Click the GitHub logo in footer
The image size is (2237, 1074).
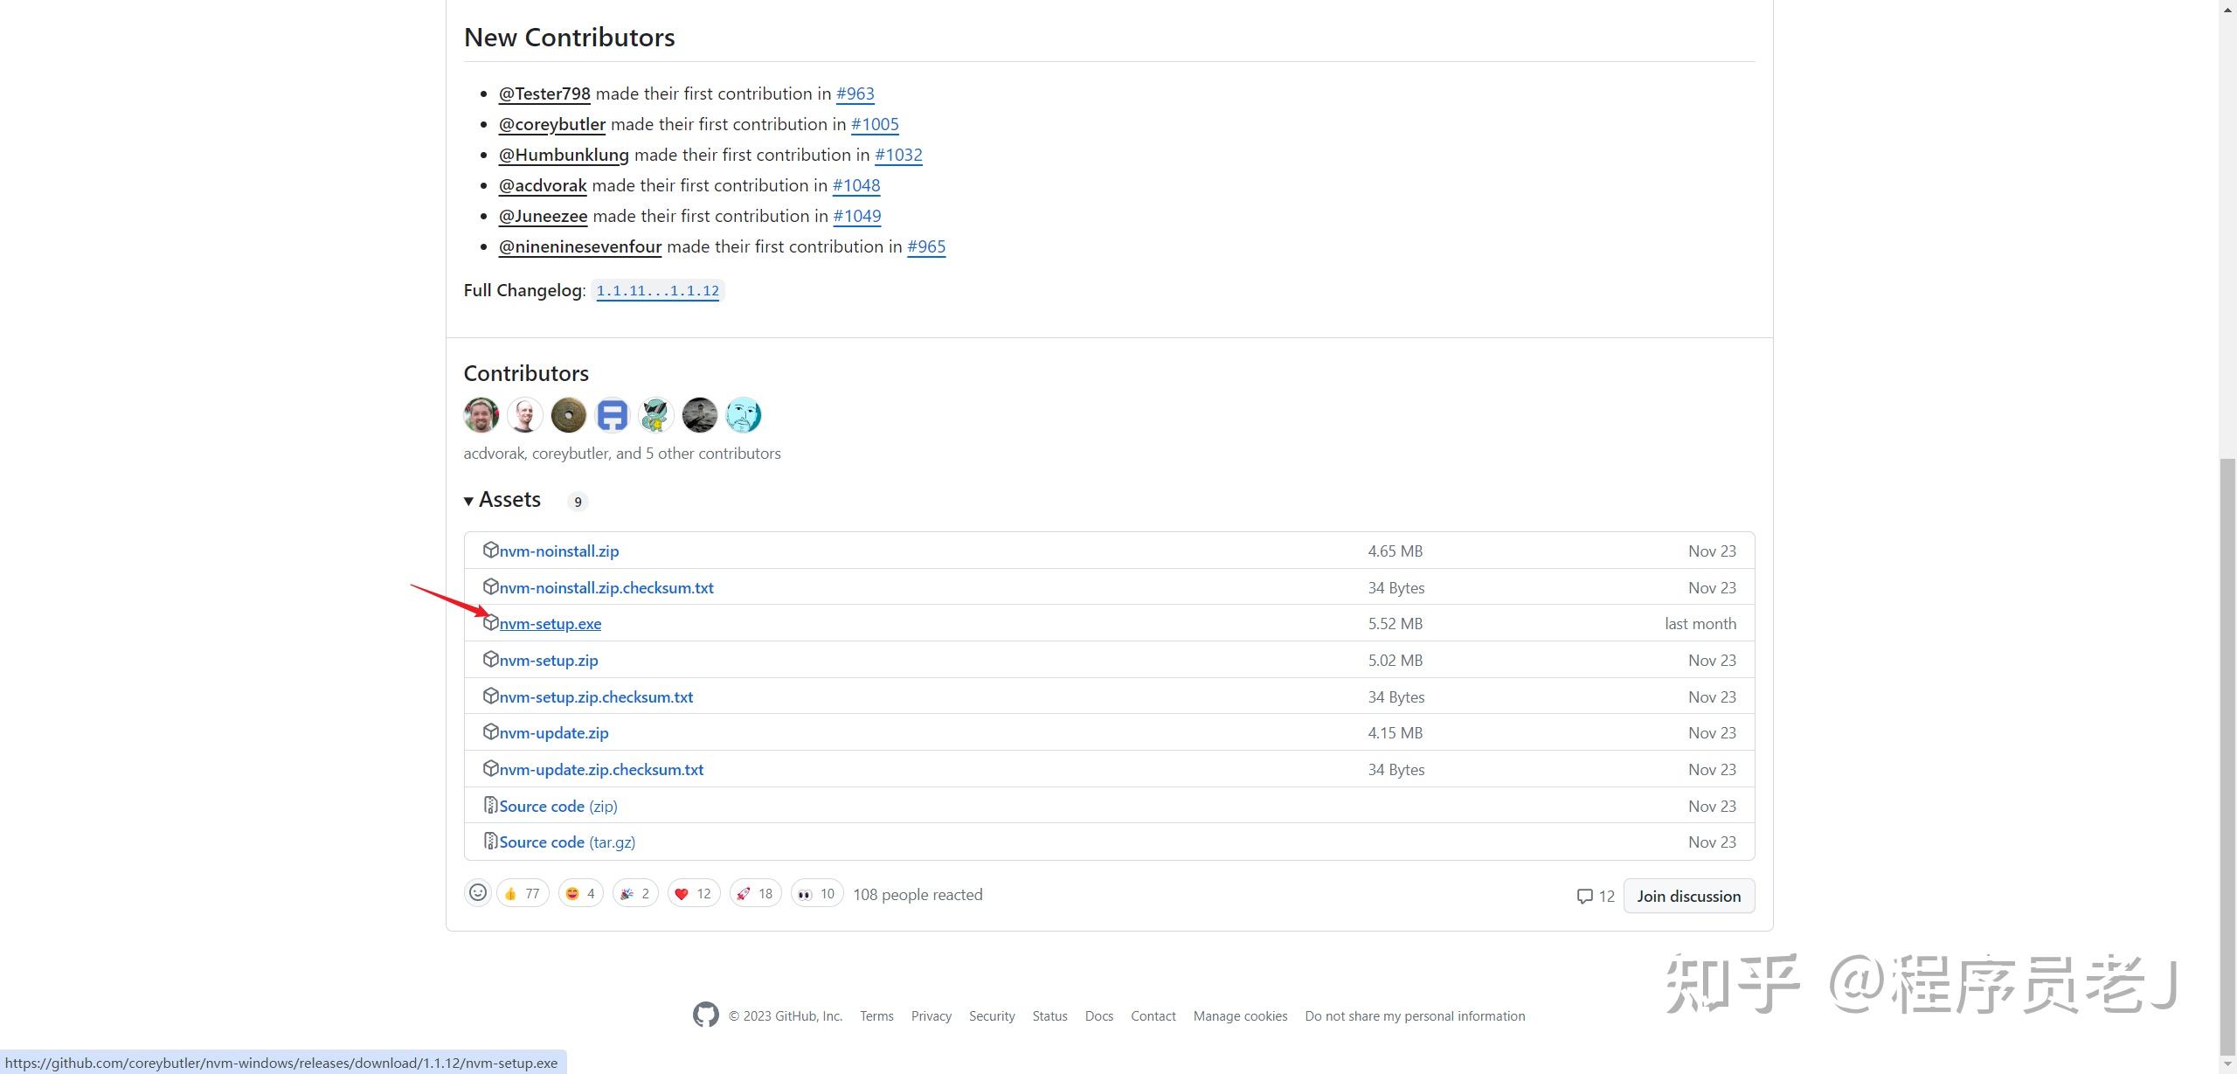705,1015
